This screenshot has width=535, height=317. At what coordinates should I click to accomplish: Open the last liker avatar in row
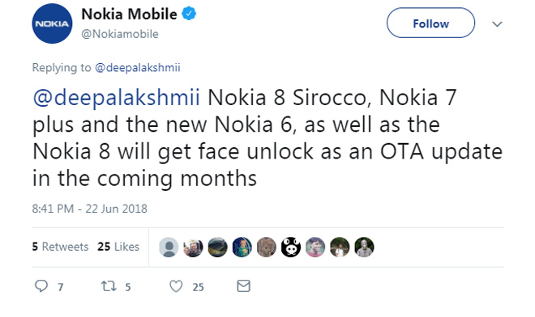(365, 247)
